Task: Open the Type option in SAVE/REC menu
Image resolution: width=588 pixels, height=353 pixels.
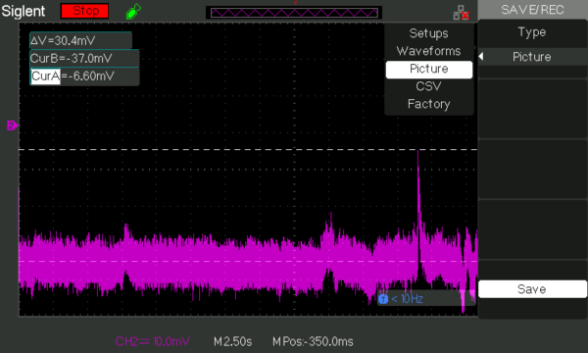Action: [x=532, y=32]
